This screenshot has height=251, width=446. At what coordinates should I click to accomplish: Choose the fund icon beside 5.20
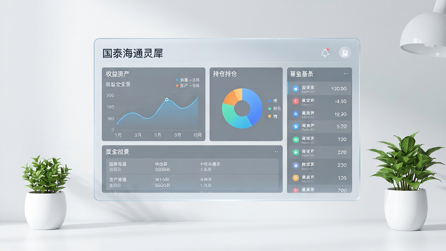296,126
